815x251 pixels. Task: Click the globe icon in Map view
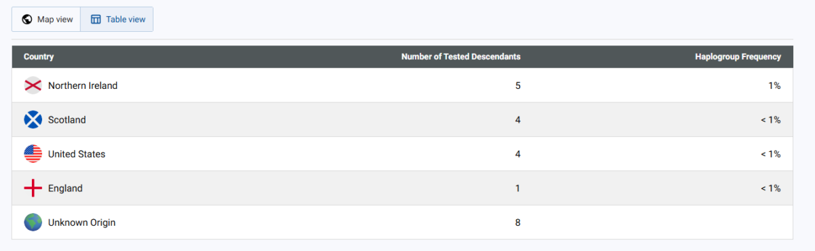click(27, 19)
